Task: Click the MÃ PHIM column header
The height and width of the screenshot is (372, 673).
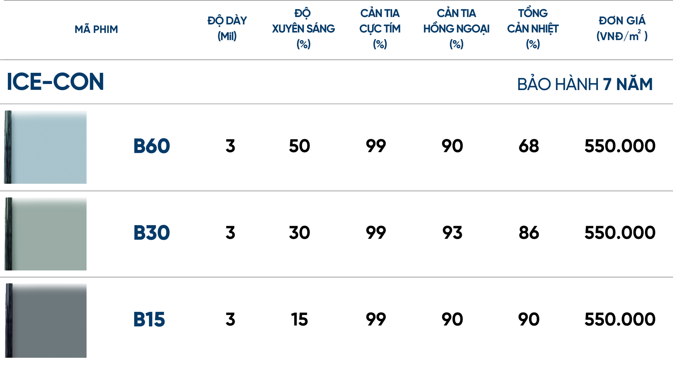Action: (96, 29)
